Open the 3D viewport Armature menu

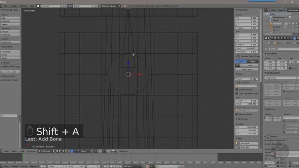31,151
